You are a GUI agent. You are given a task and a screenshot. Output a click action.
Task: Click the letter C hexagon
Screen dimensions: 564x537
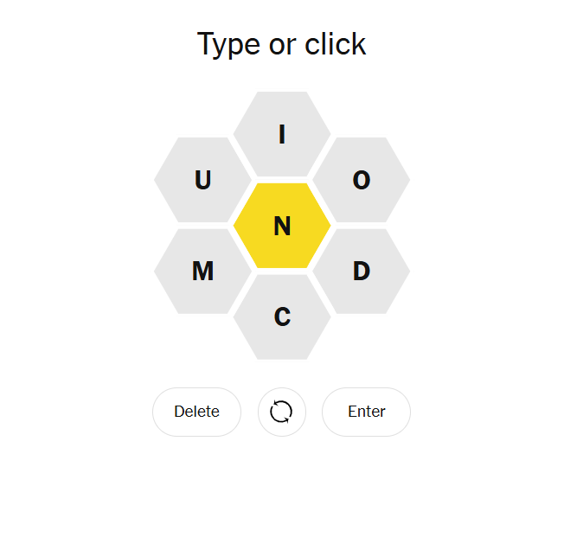point(282,317)
